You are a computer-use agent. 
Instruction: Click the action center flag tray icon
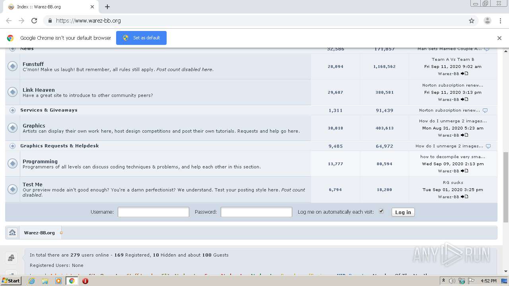(x=472, y=281)
